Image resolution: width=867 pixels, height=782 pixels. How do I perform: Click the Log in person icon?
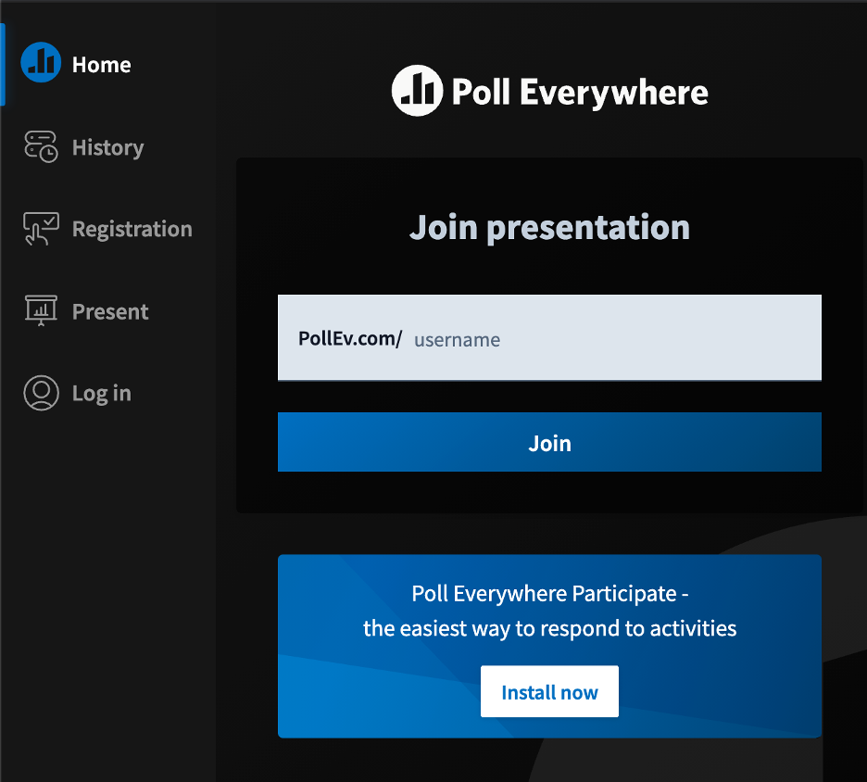(40, 392)
